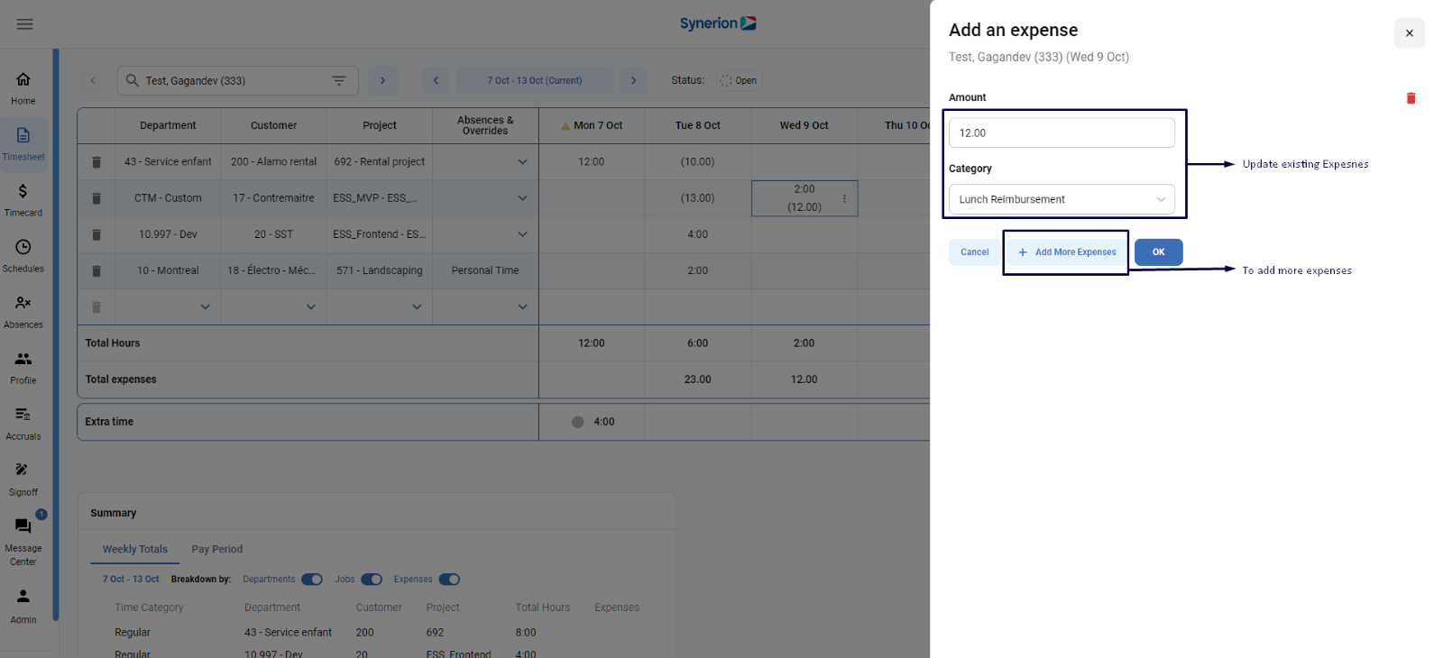Click Add More Expenses
1443x658 pixels.
coord(1066,252)
